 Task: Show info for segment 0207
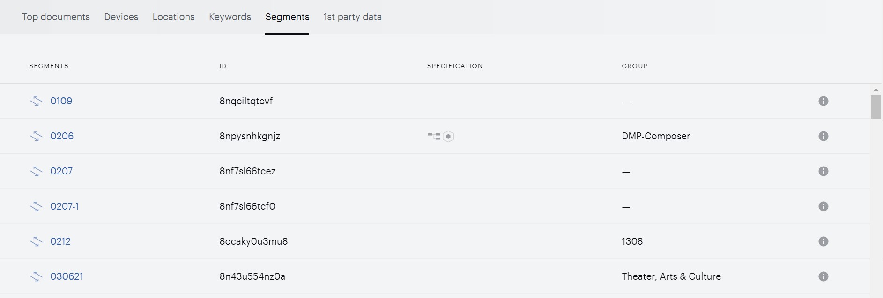823,171
